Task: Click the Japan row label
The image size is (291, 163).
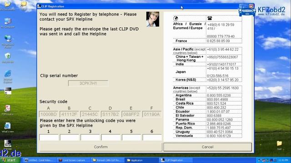Action: 181,72
